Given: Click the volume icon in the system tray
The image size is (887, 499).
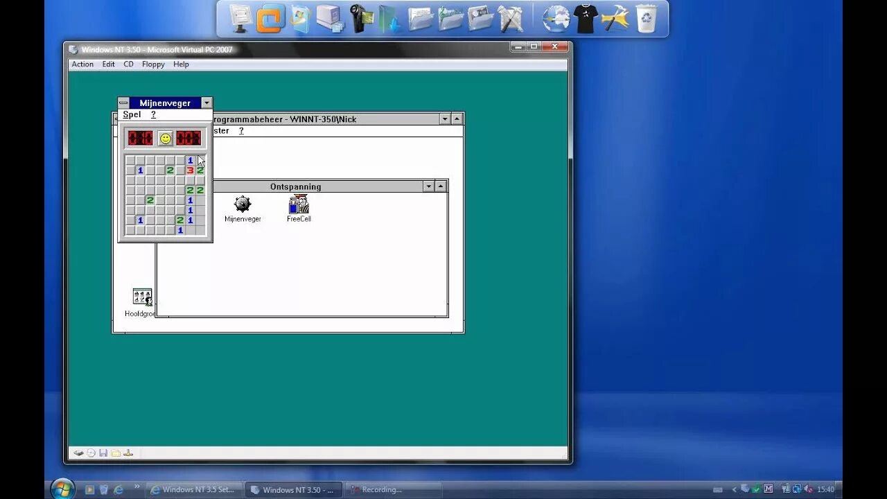Looking at the screenshot, I should (x=809, y=489).
